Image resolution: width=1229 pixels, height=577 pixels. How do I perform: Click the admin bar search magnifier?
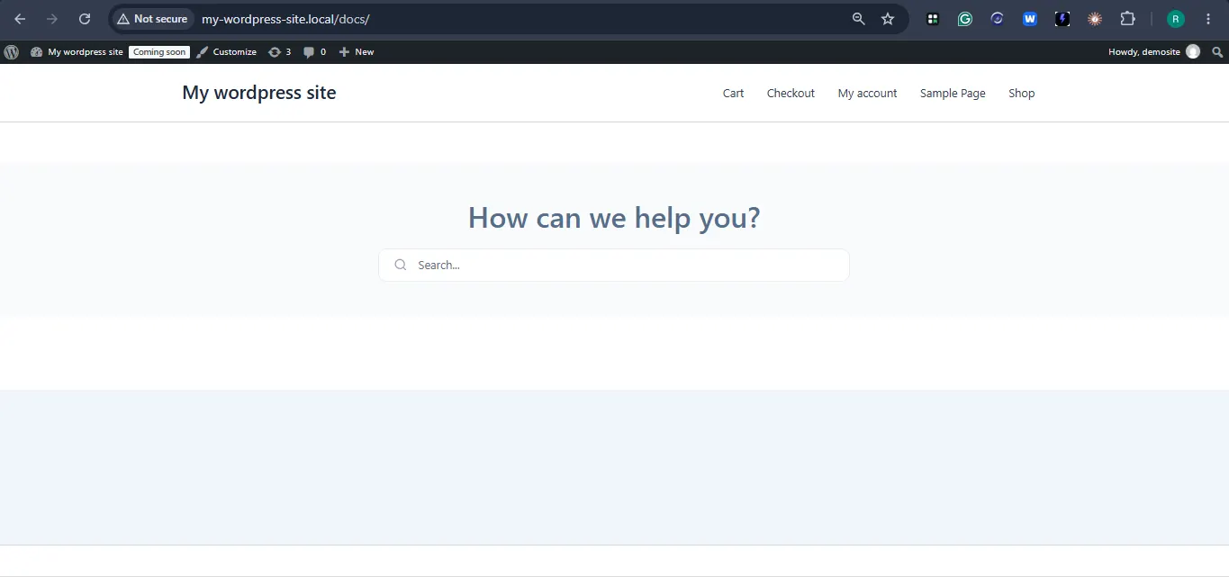(1217, 52)
